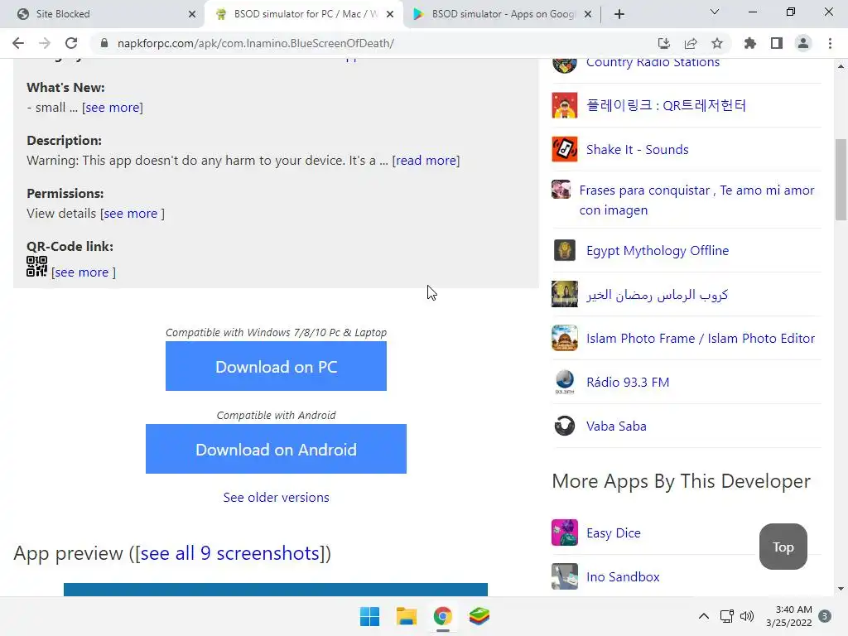The image size is (848, 636).
Task: Open Shake It - Sounds link
Action: click(638, 150)
